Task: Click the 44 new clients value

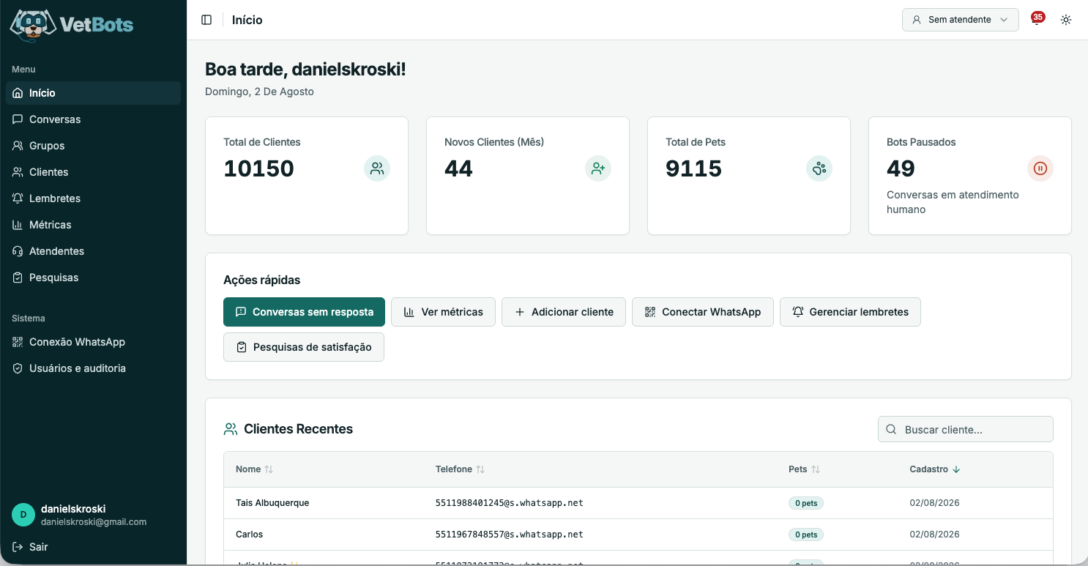Action: coord(459,168)
